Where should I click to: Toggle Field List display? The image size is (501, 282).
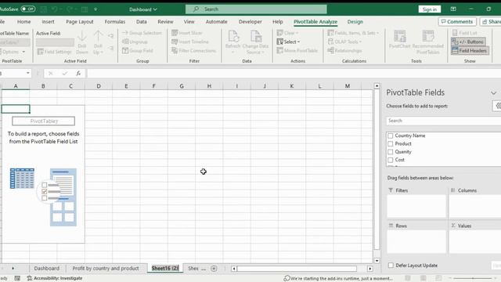pos(465,33)
